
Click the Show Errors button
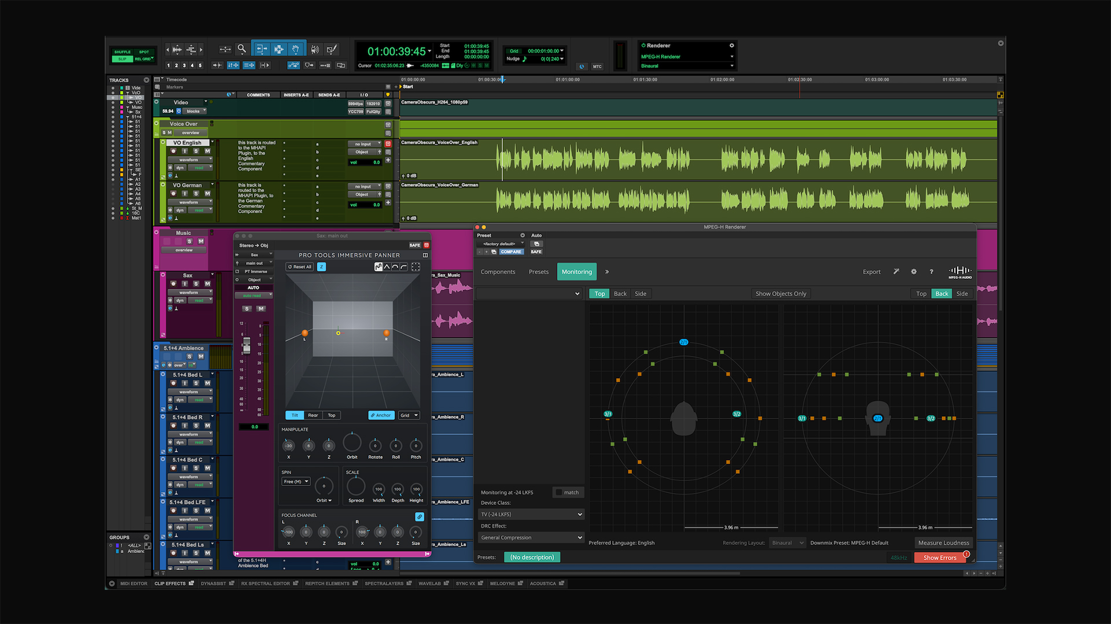940,558
